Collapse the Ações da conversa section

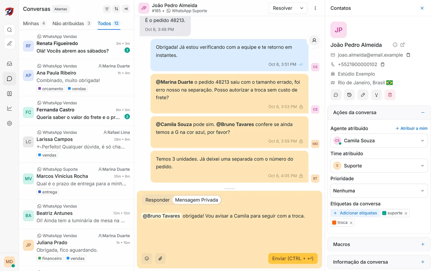pos(423,112)
